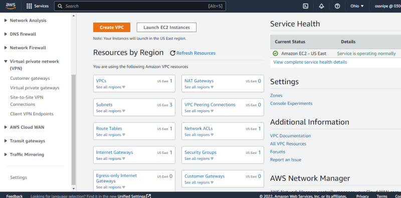Viewport: 401px width, 198px height.
Task: Open the Network ACLs resource link
Action: tap(198, 128)
